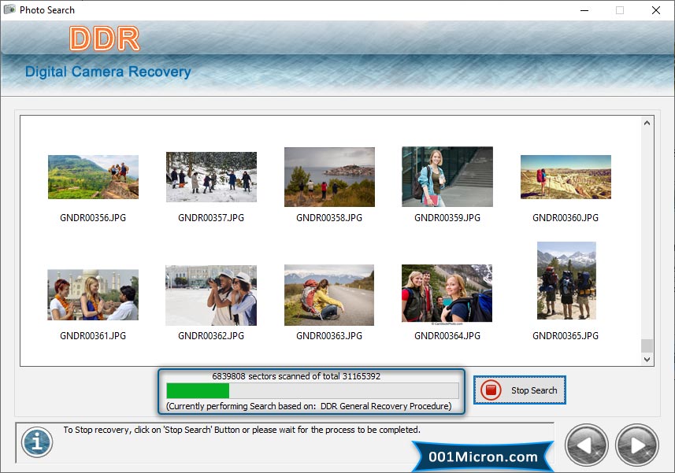Select the Taj Mahal photo GNDR00361.JPG

click(x=93, y=294)
